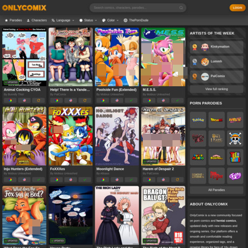Viewport: 248px width, 248px height.
Task: Click color wheel icon under FoXXXes
Action: pos(57,180)
